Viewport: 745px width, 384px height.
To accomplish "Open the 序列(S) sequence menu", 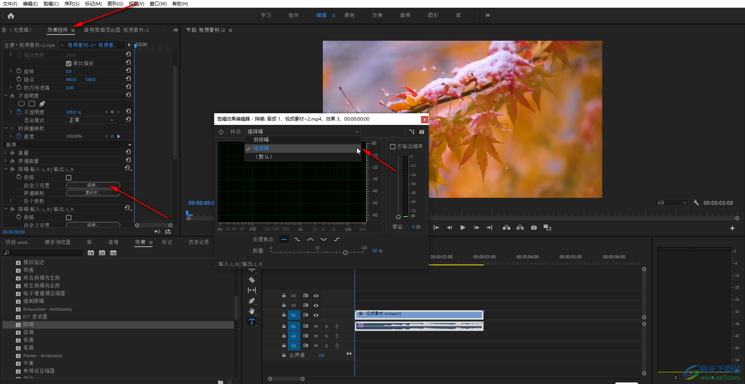I will (72, 3).
